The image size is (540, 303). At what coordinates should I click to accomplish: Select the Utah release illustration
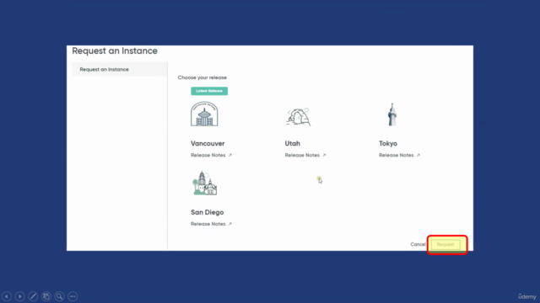coord(298,117)
